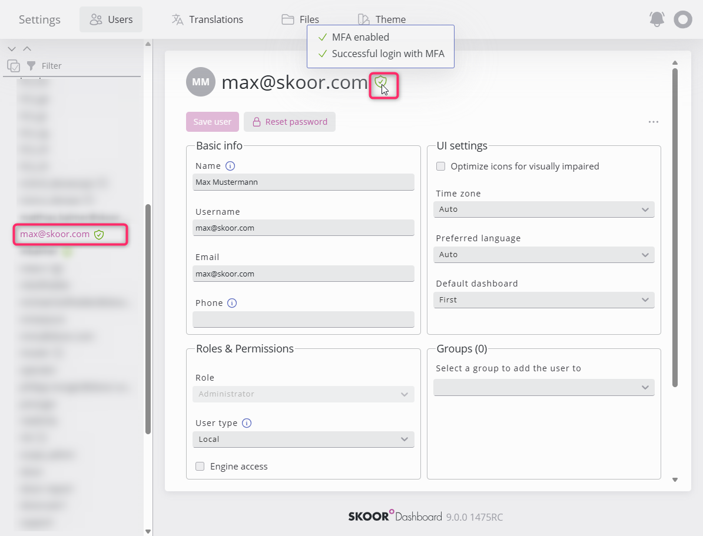Screen dimensions: 703x536
Task: Click the MM avatar circle
Action: 201,82
